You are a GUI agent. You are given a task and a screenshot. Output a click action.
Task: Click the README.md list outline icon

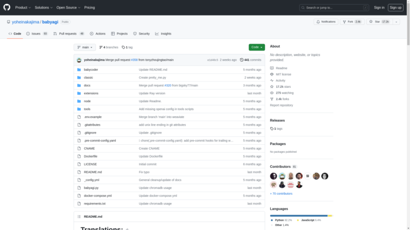coord(79,217)
